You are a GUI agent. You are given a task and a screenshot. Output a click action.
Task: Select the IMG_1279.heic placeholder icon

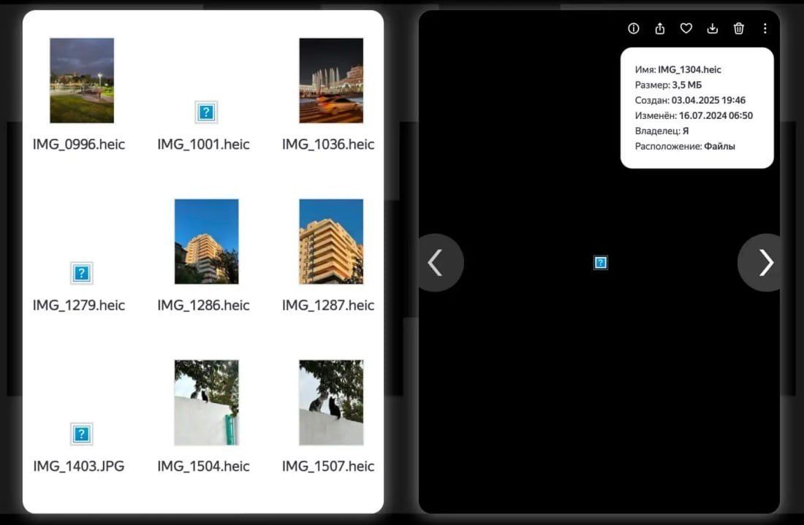[82, 273]
